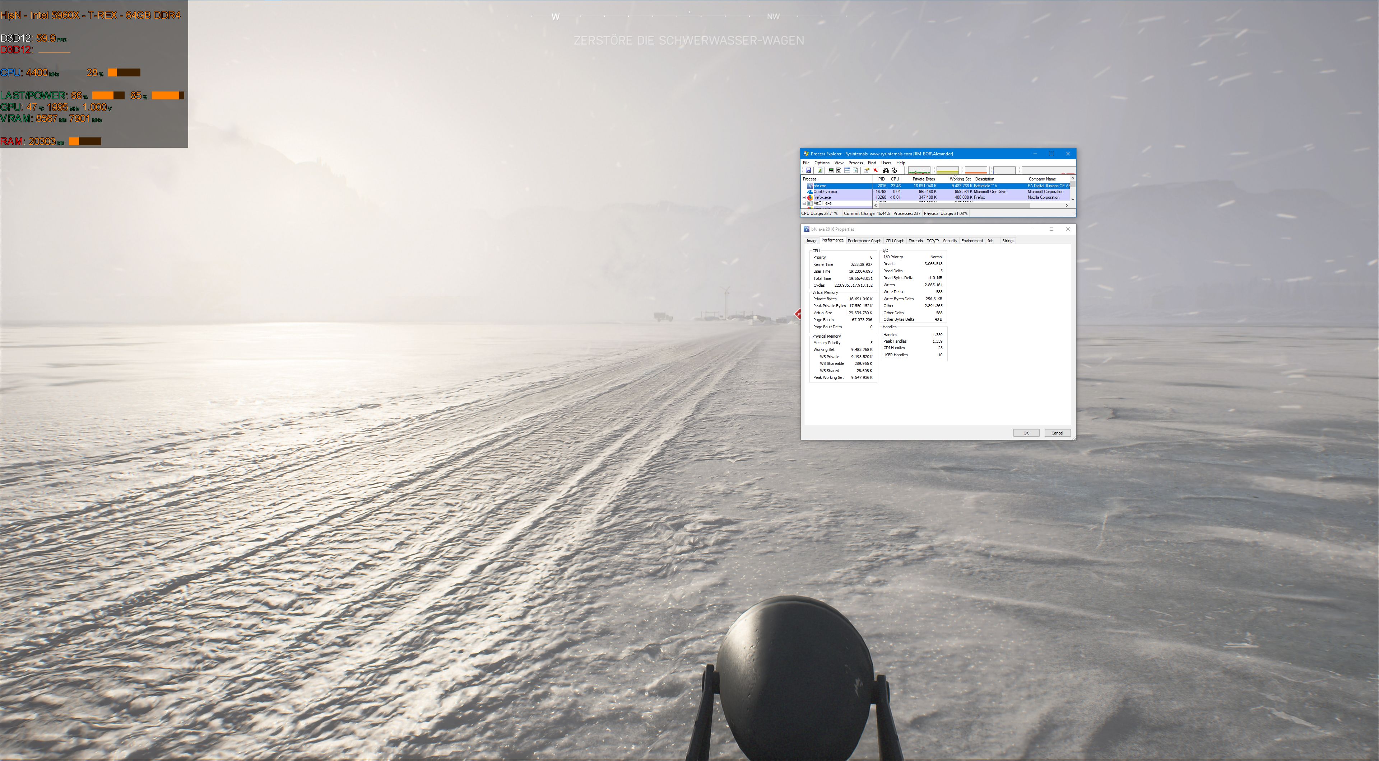The width and height of the screenshot is (1379, 761).
Task: Click the green Refresh Now toolbar icon
Action: 820,170
